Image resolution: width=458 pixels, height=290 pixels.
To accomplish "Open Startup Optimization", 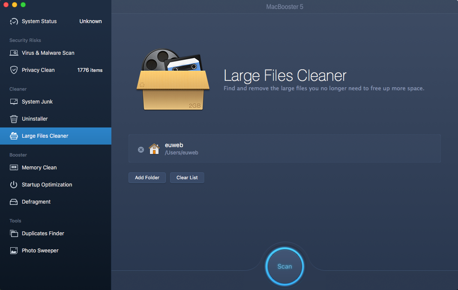I will [56, 185].
